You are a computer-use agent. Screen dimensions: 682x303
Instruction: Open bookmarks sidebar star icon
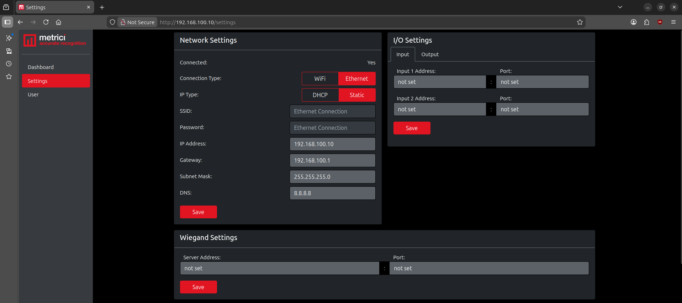[9, 76]
